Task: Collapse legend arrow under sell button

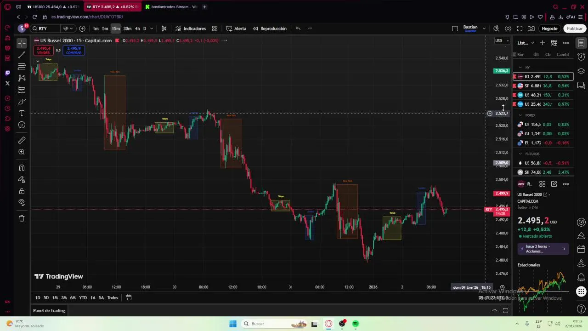Action: (38, 61)
